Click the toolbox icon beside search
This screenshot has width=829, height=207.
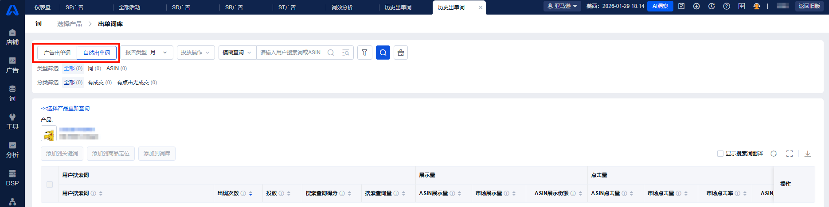[401, 53]
